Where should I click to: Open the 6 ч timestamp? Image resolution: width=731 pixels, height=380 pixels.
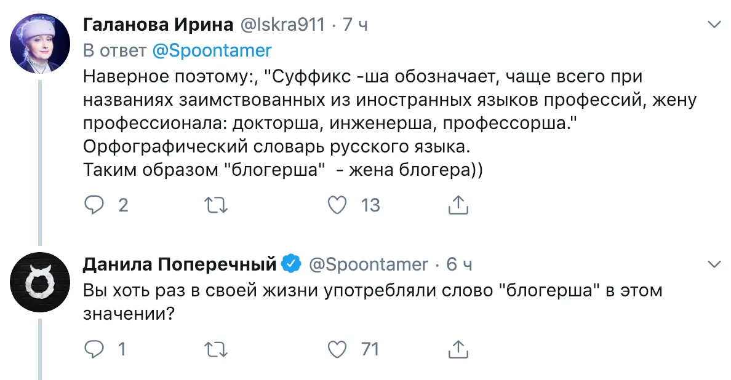point(460,264)
